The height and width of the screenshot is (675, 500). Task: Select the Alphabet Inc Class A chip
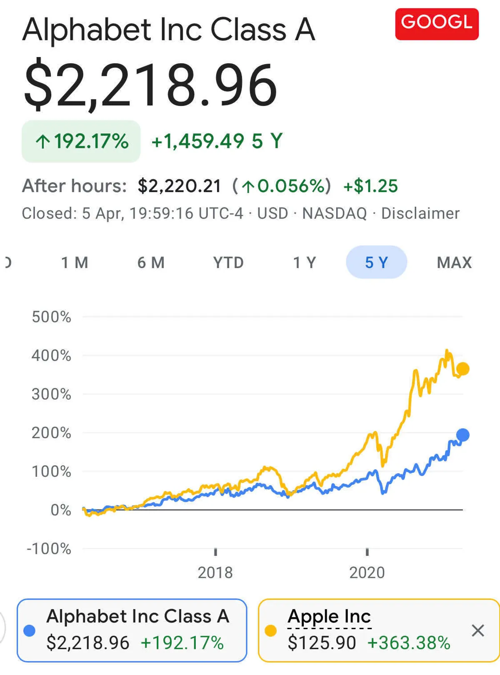coord(132,630)
